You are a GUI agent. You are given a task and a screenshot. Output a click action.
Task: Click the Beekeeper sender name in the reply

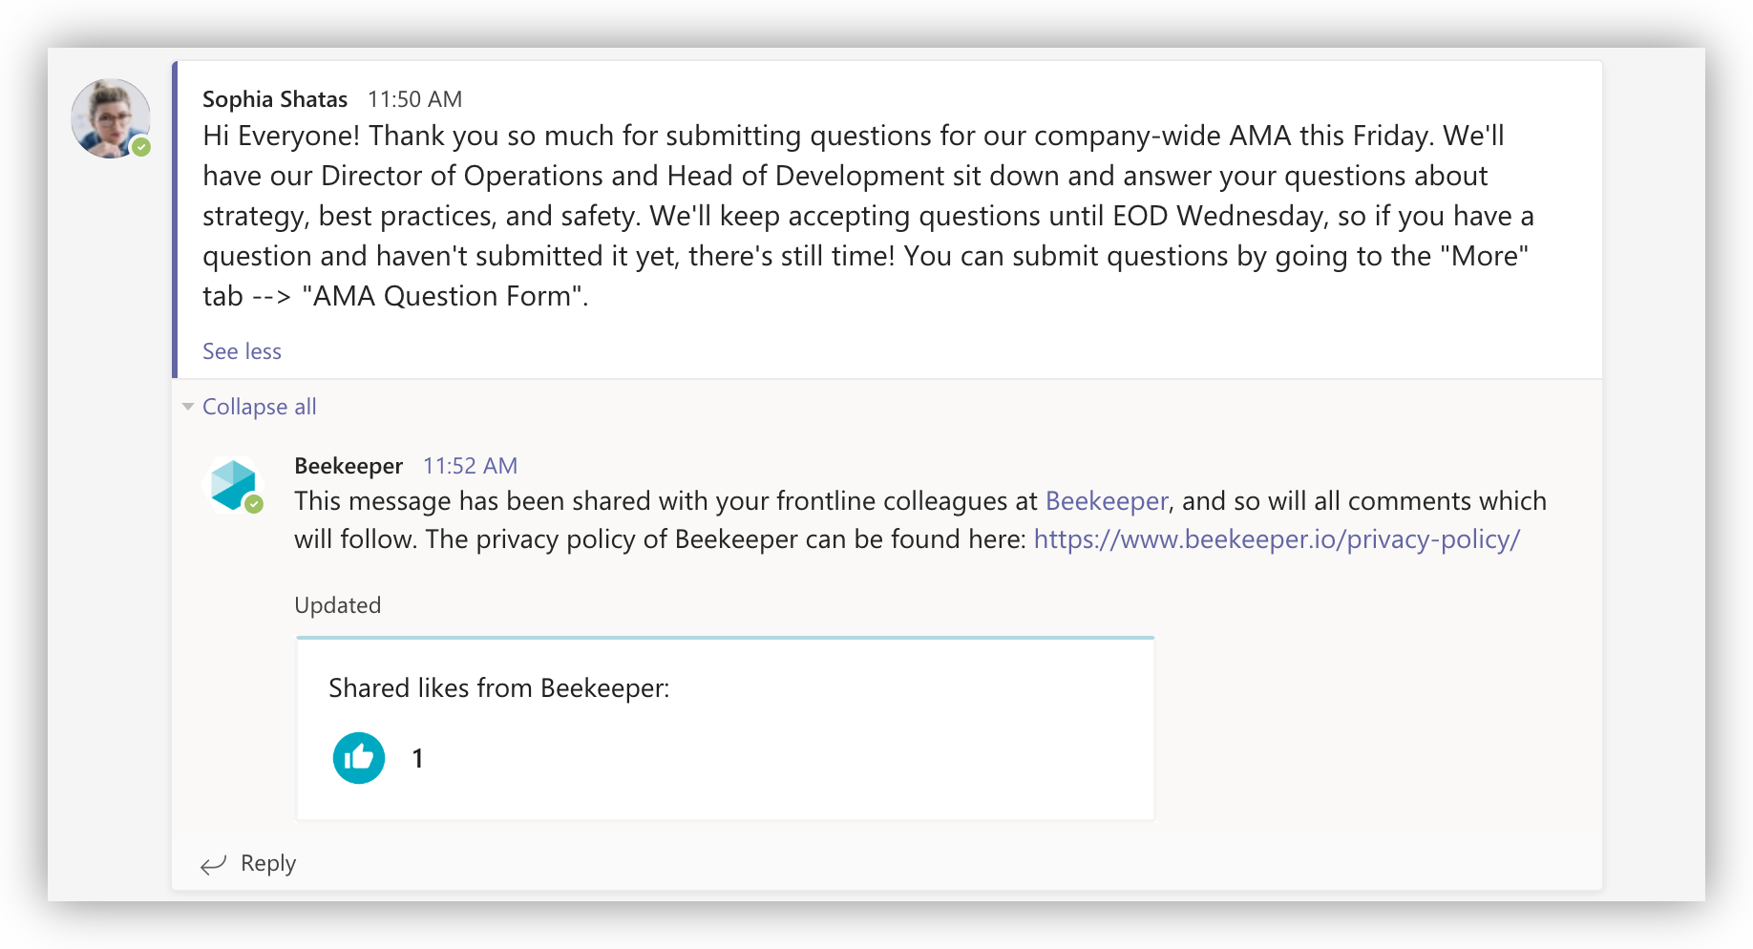[x=348, y=466]
